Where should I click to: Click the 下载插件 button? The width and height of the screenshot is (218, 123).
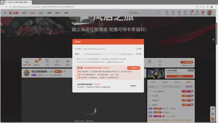click(133, 86)
